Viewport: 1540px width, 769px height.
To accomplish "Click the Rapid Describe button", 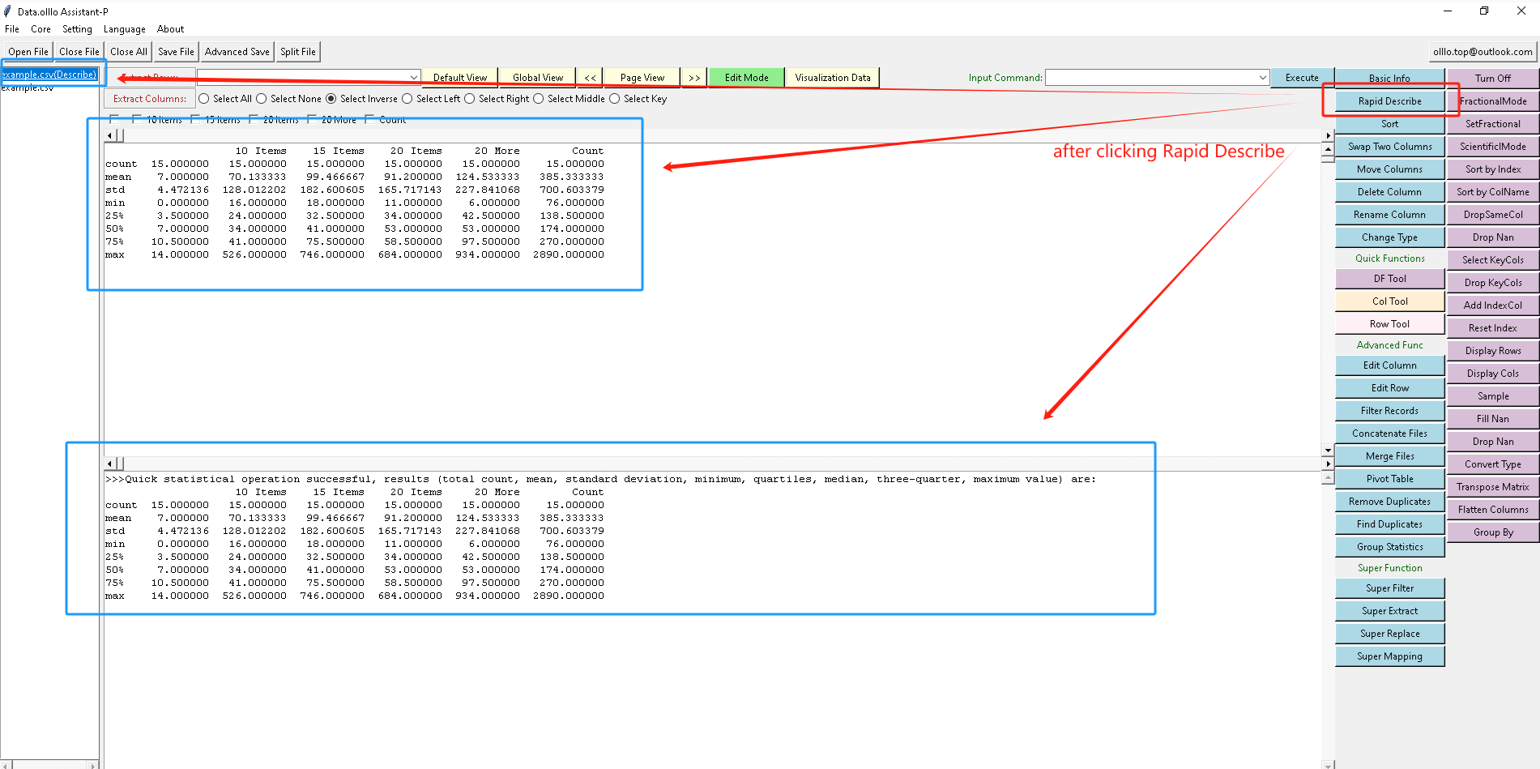I will click(x=1390, y=101).
